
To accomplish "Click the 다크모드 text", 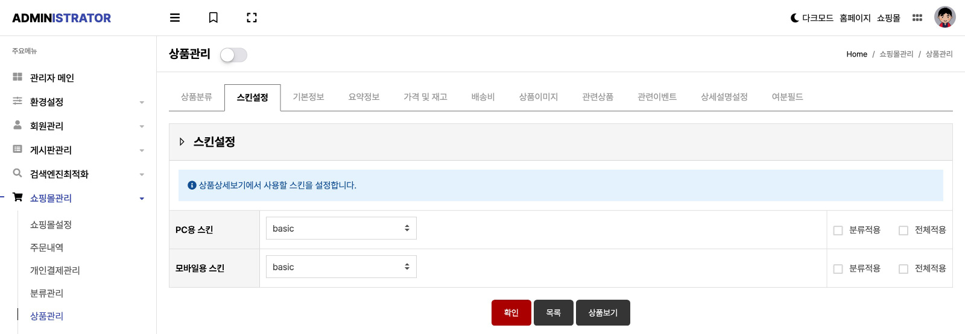I will coord(818,18).
